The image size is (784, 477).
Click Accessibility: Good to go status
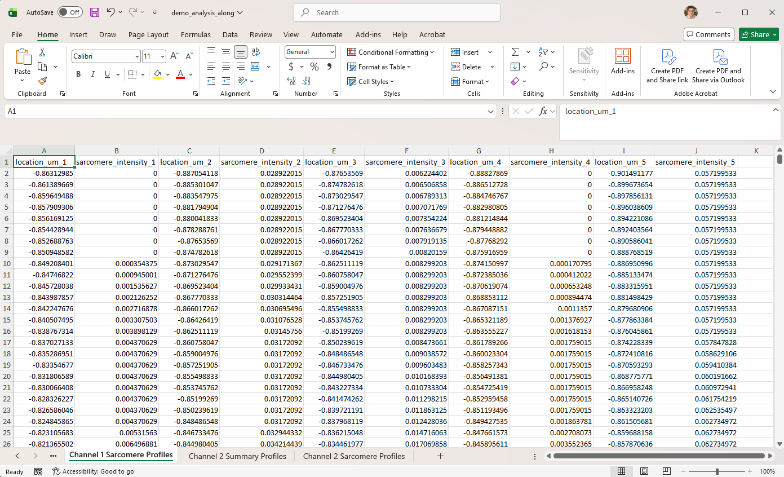[x=93, y=471]
